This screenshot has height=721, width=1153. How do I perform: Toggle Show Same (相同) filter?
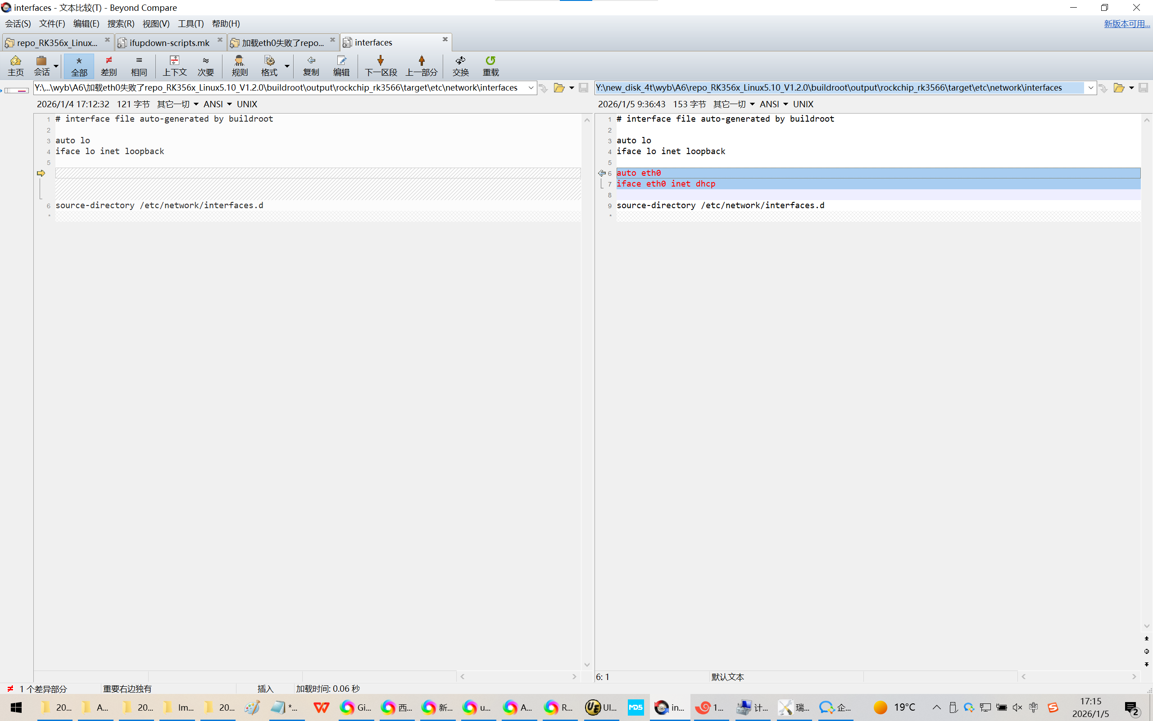tap(139, 65)
